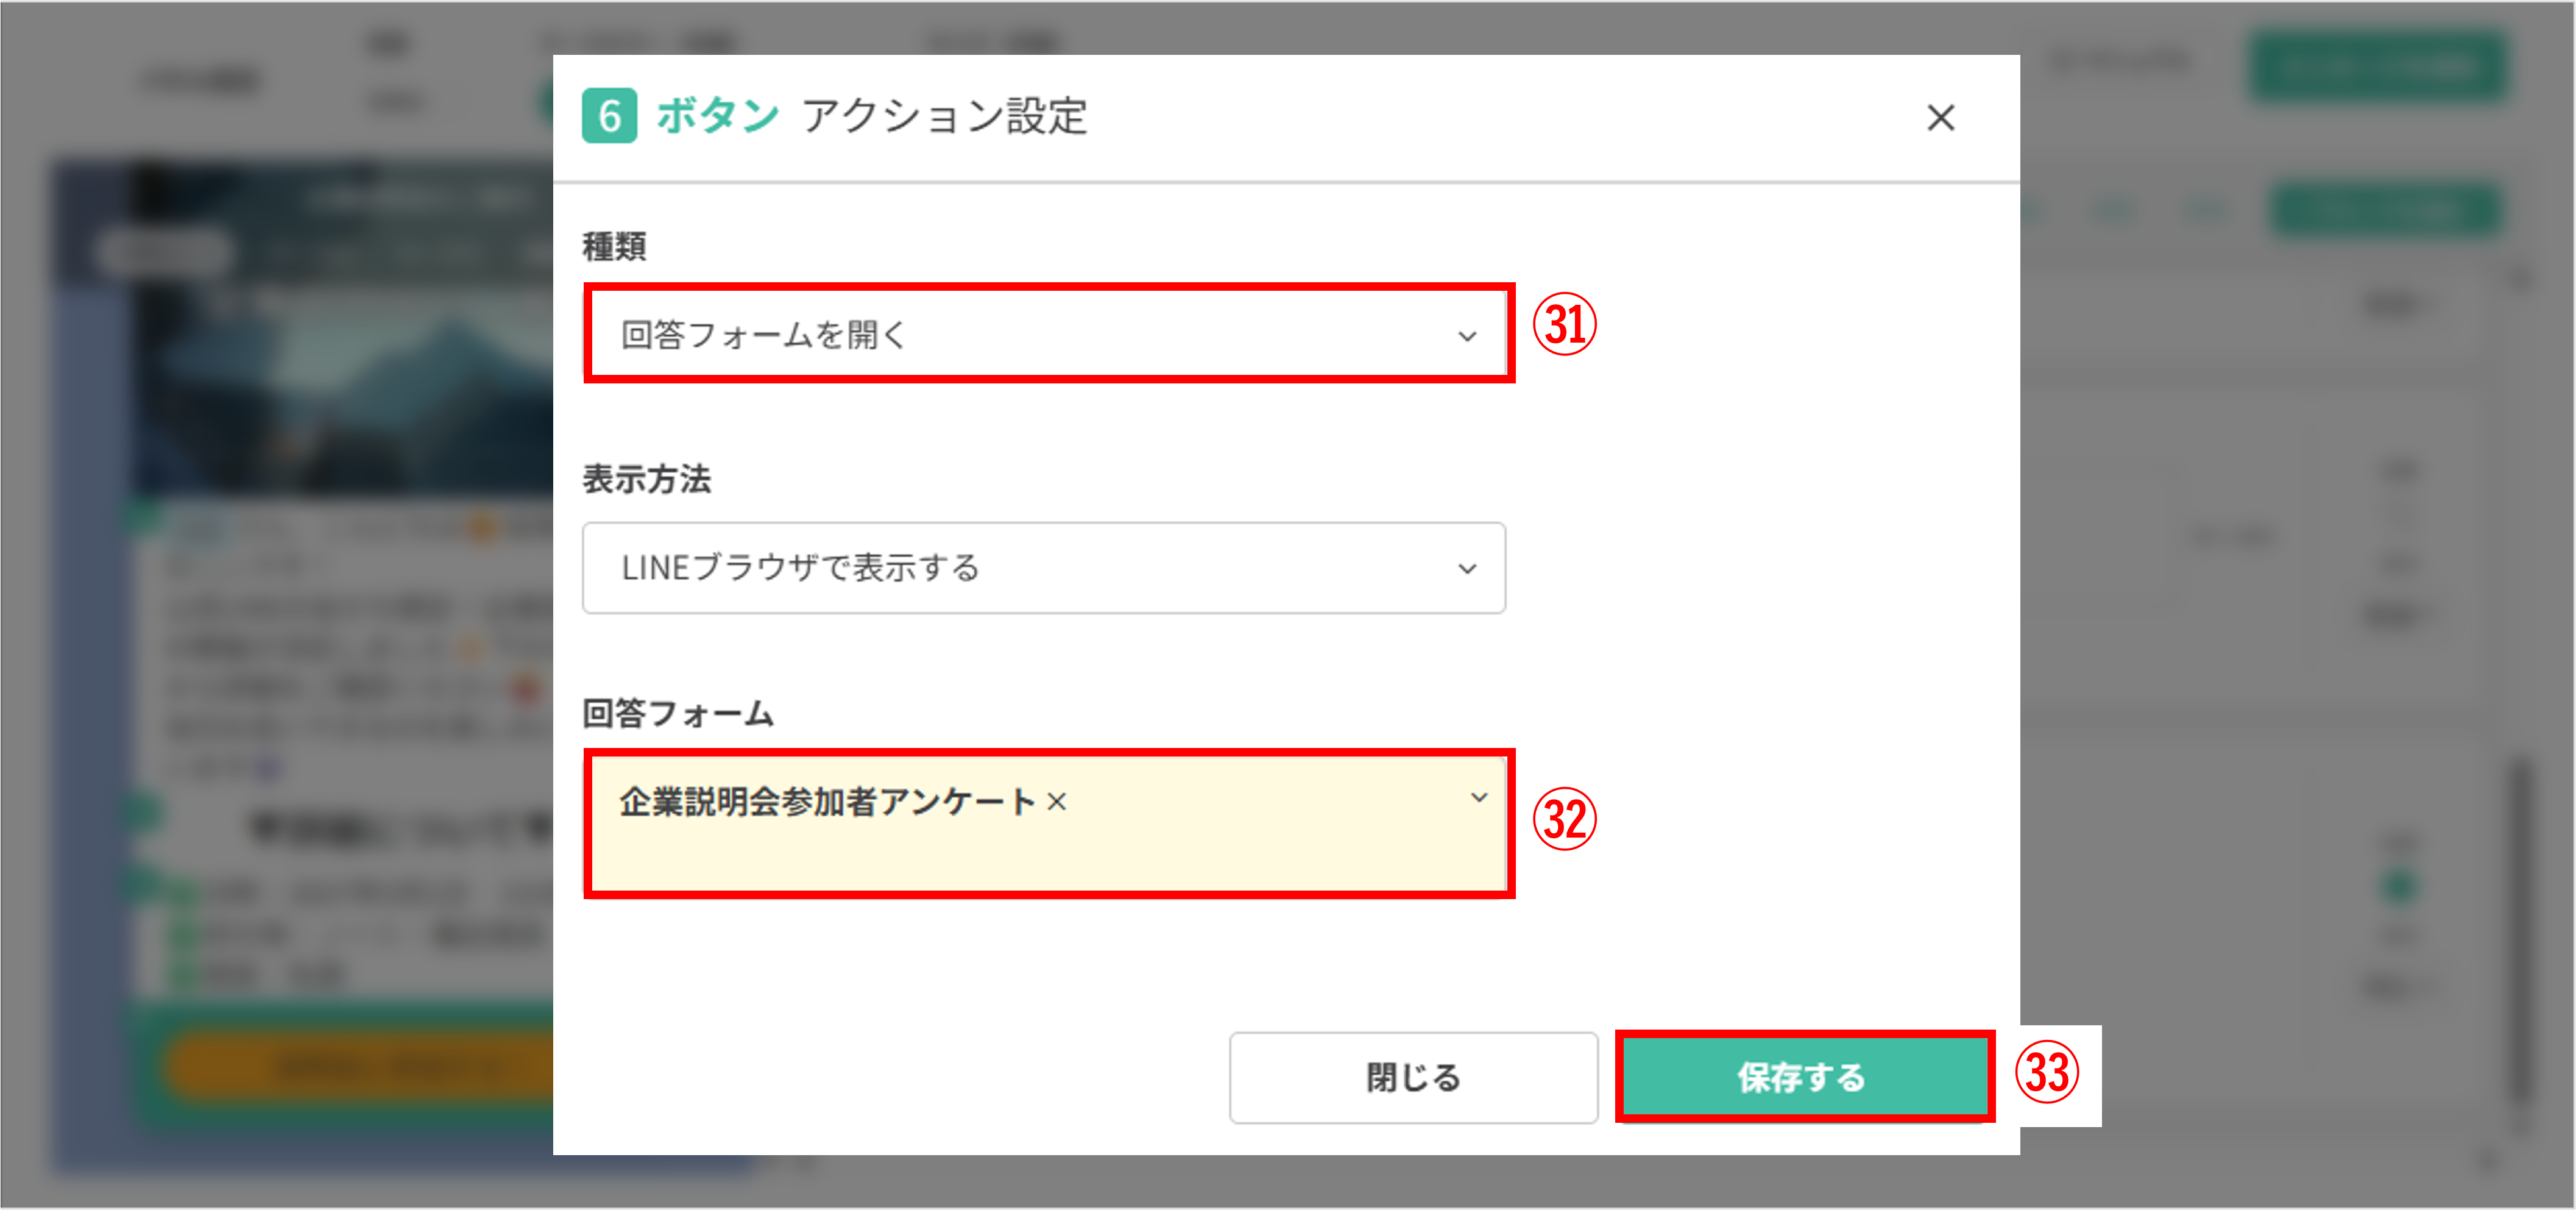The width and height of the screenshot is (2576, 1210).
Task: Click the LINEブラウザで表示する option text
Action: click(800, 569)
